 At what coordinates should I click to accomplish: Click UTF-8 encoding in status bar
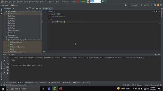click(133, 85)
